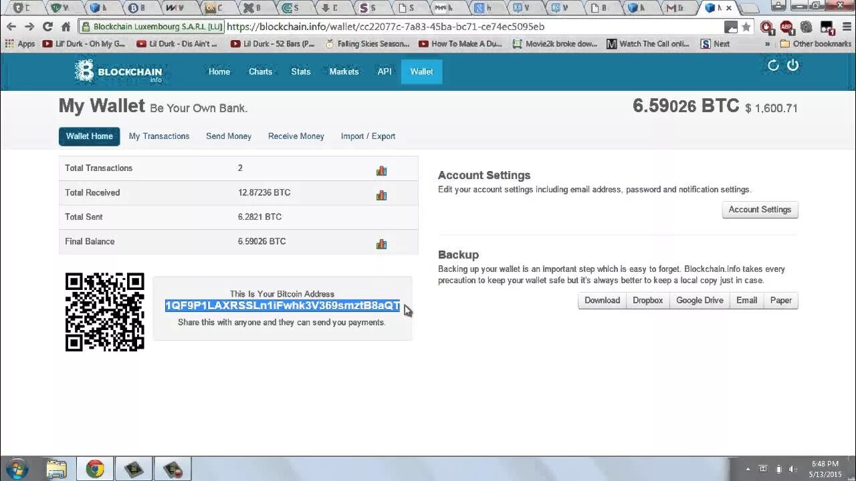Switch to the Receive Money tab
The height and width of the screenshot is (481, 856).
pyautogui.click(x=296, y=136)
